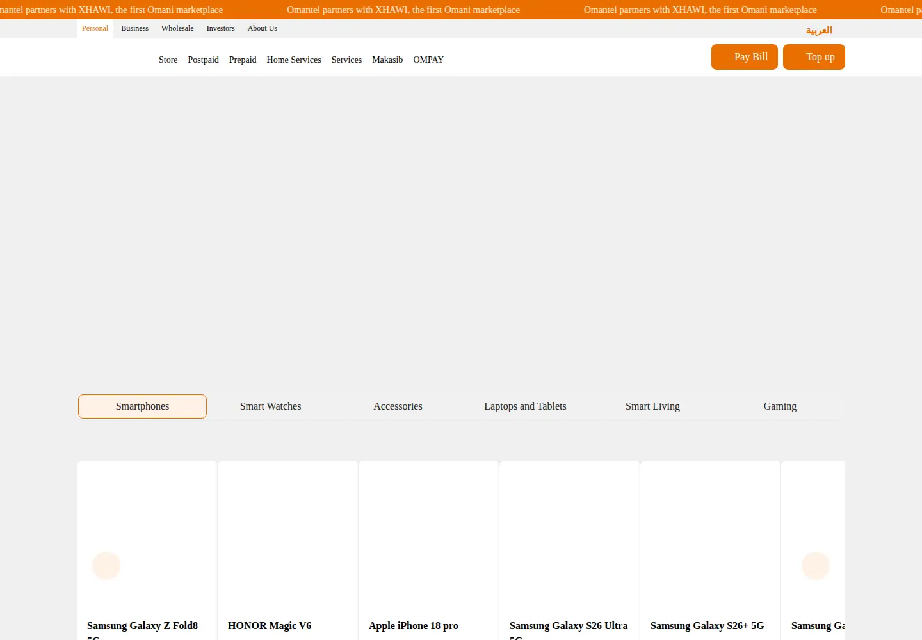Open the Services menu
922x640 pixels.
(x=346, y=60)
